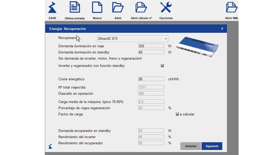Viewport: 272px width, 155px height.
Task: Click small ZAlift logo at dialog bottom-left
Action: click(x=50, y=146)
